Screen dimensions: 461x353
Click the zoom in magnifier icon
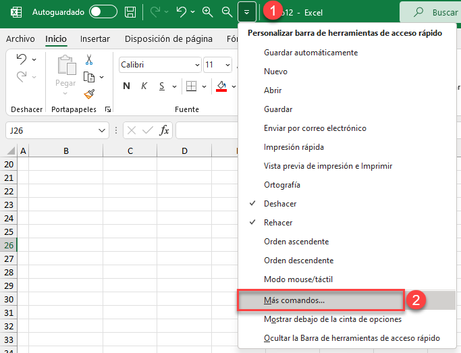(208, 12)
